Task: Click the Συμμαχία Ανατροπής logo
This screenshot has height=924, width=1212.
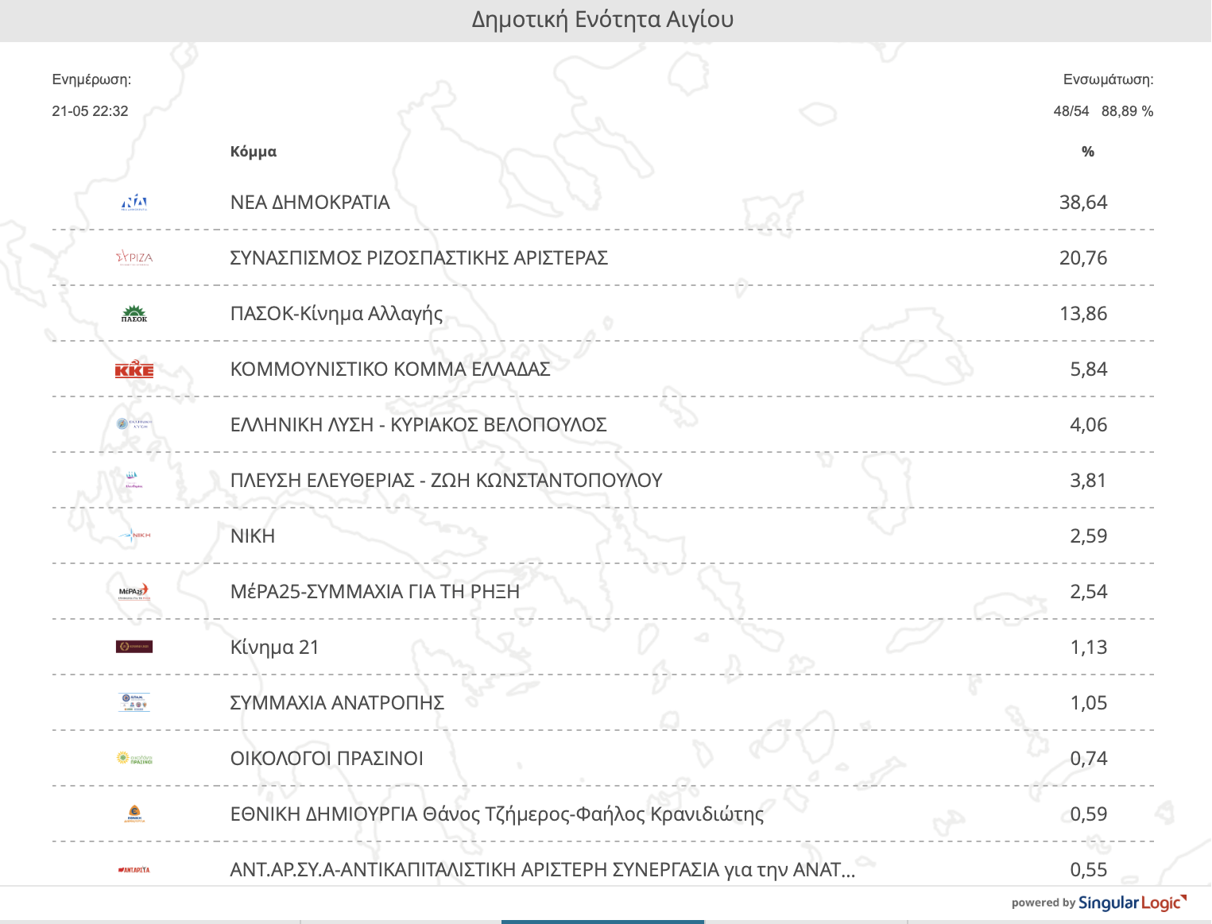Action: click(x=134, y=702)
